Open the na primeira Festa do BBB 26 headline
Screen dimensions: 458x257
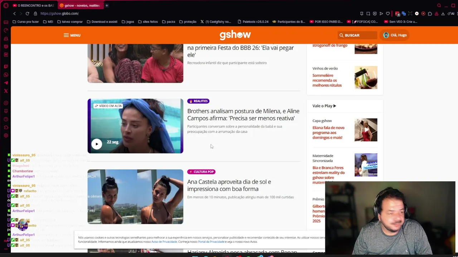click(x=240, y=51)
